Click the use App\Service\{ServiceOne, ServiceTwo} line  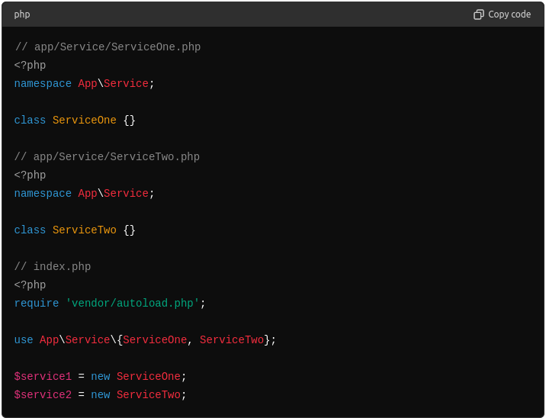pos(145,339)
